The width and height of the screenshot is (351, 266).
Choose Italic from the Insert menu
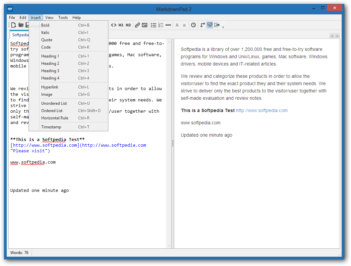tap(68, 33)
